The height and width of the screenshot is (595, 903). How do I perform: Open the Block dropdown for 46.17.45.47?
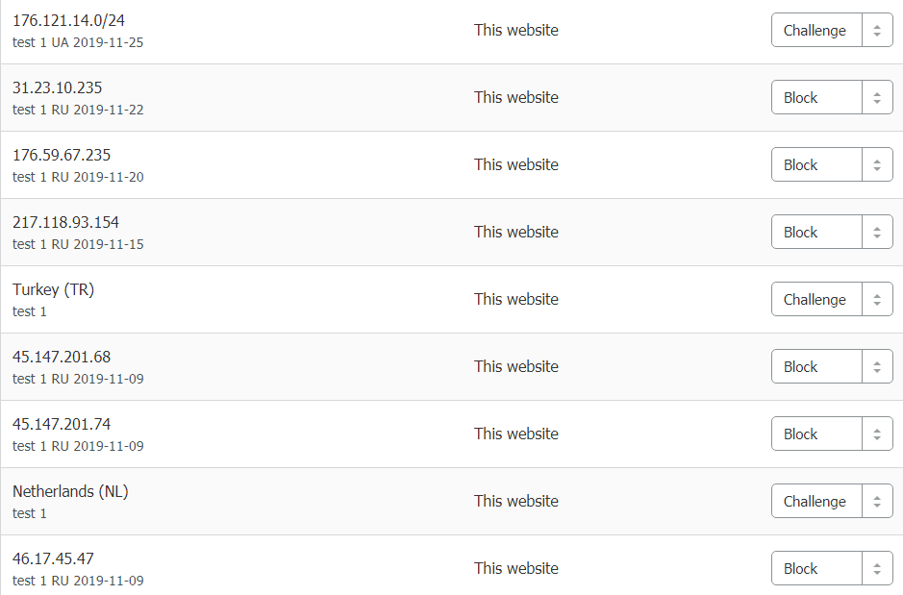coord(816,569)
